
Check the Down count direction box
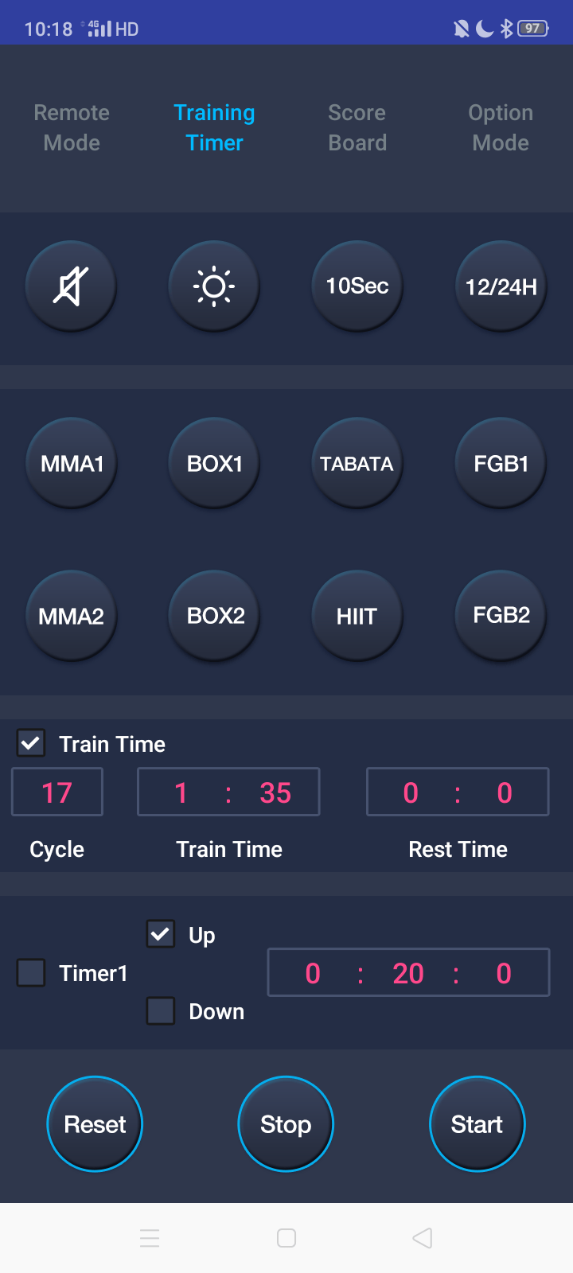point(161,1010)
